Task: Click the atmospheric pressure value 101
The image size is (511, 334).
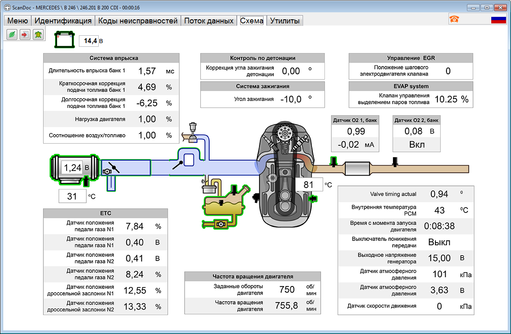Action: 439,274
